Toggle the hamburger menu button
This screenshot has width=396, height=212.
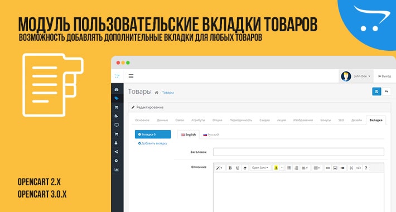tap(131, 76)
